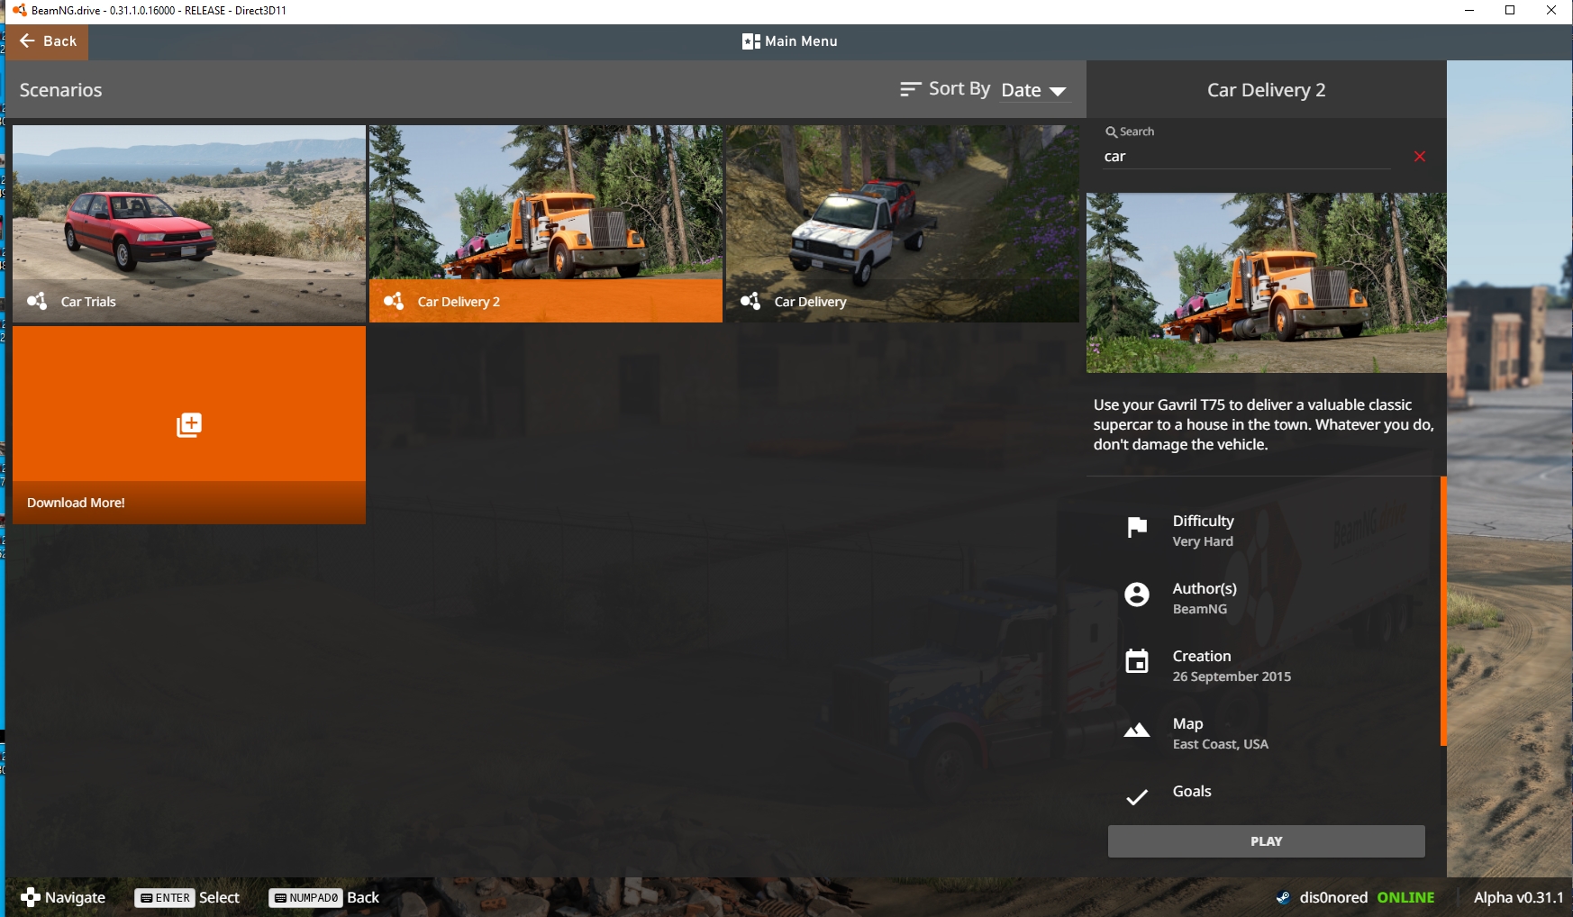Click the 'Alpha v0.31.1' version text
The image size is (1573, 917).
point(1519,897)
